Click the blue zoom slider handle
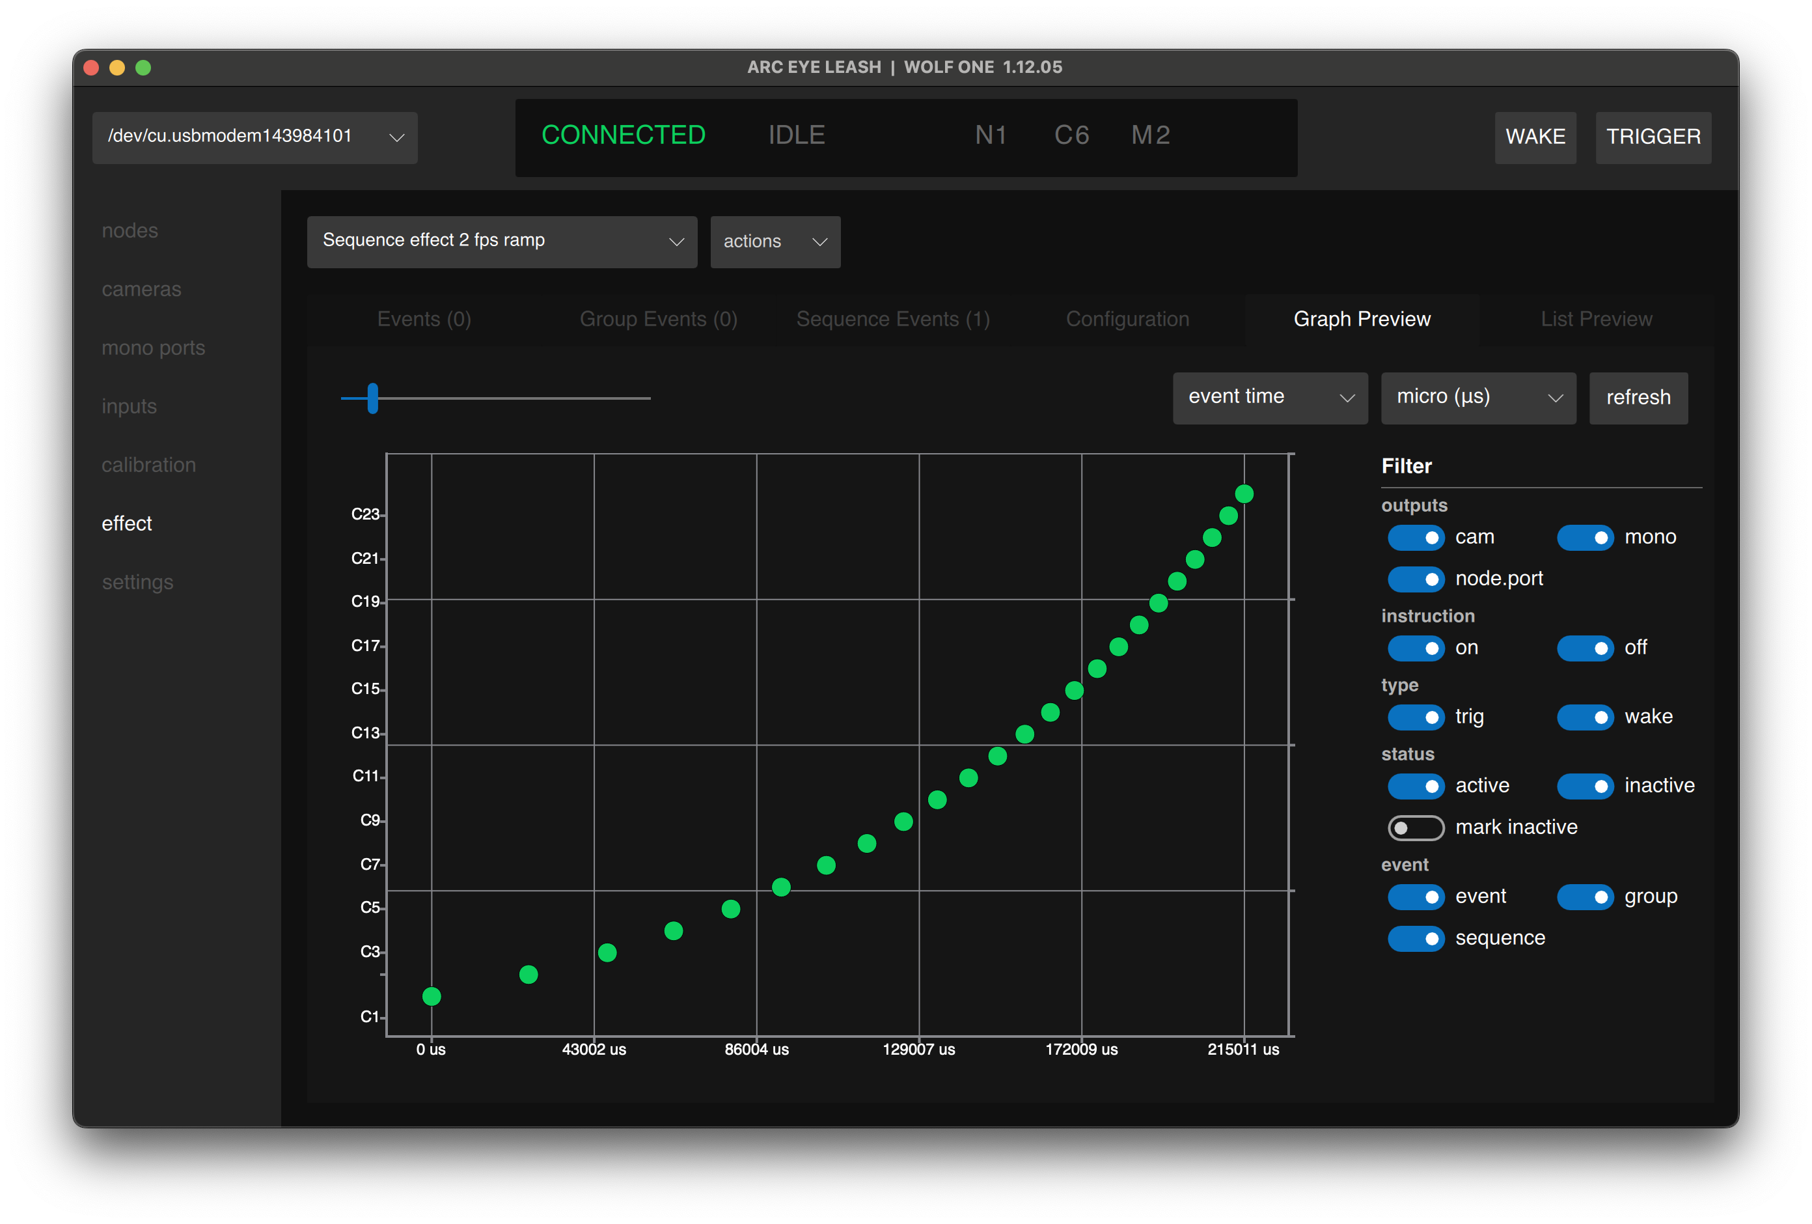This screenshot has height=1224, width=1812. click(x=373, y=398)
